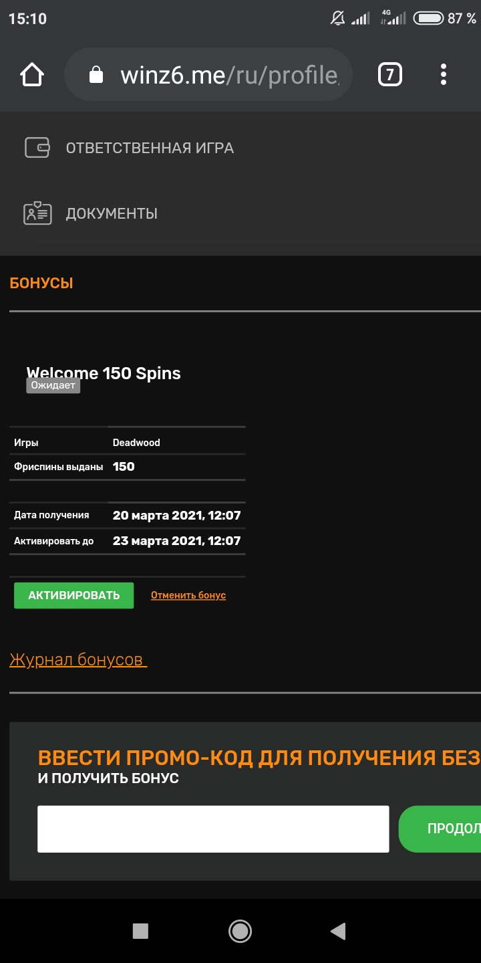This screenshot has height=963, width=481.
Task: Tap the battery indicator in status bar
Action: [428, 19]
